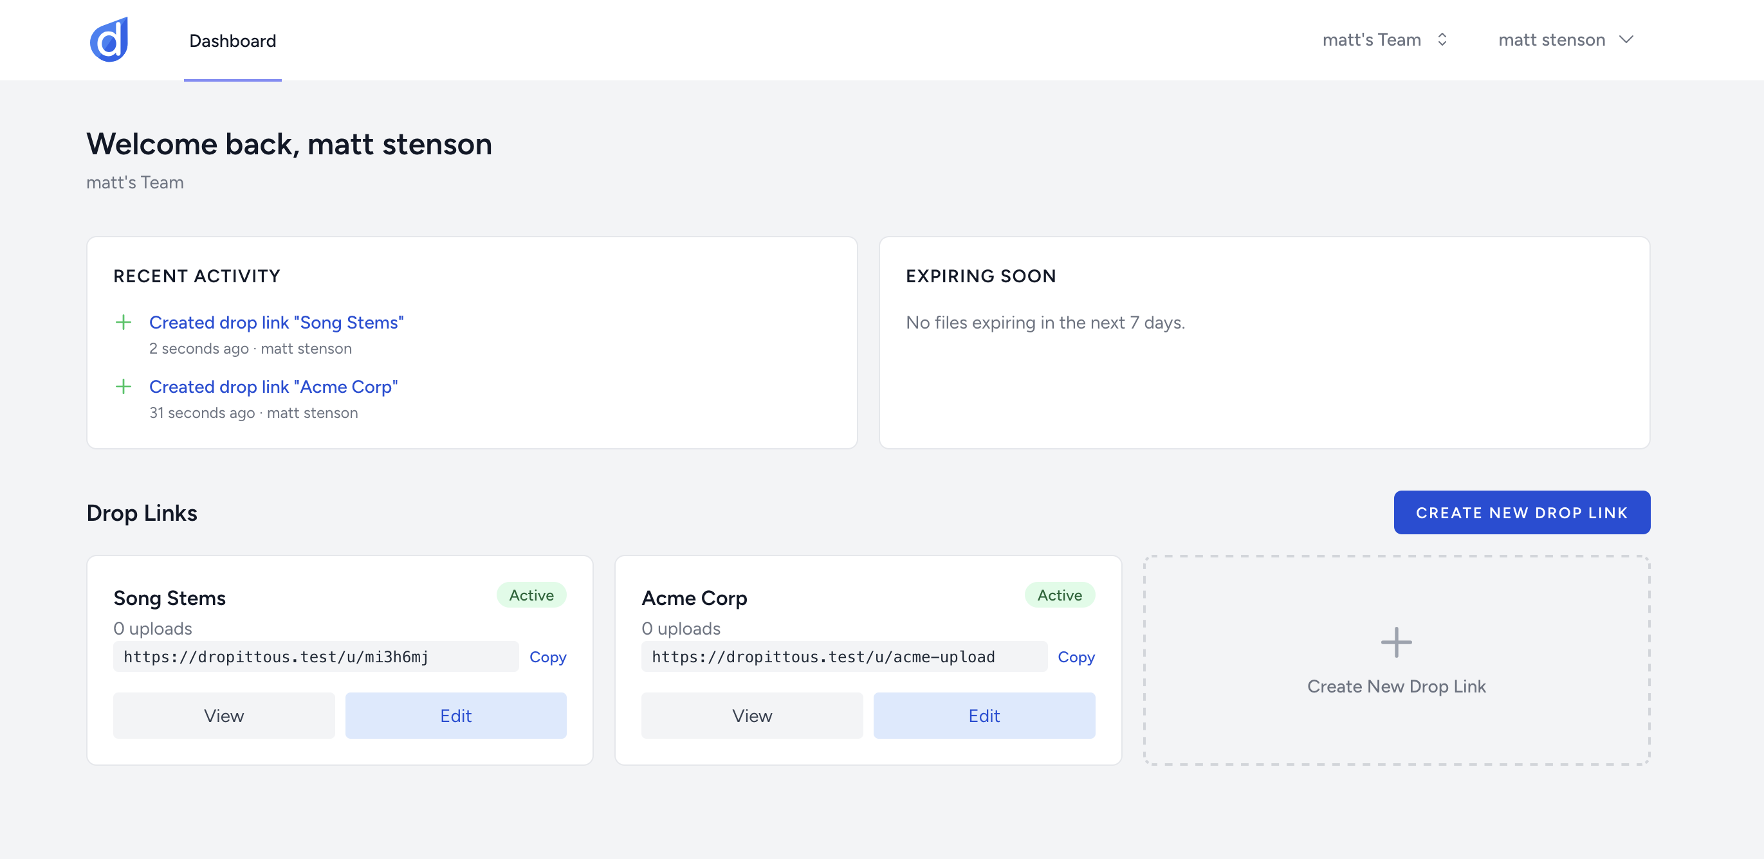The width and height of the screenshot is (1764, 859).
Task: Click the Active badge on Acme Corp
Action: (x=1059, y=595)
